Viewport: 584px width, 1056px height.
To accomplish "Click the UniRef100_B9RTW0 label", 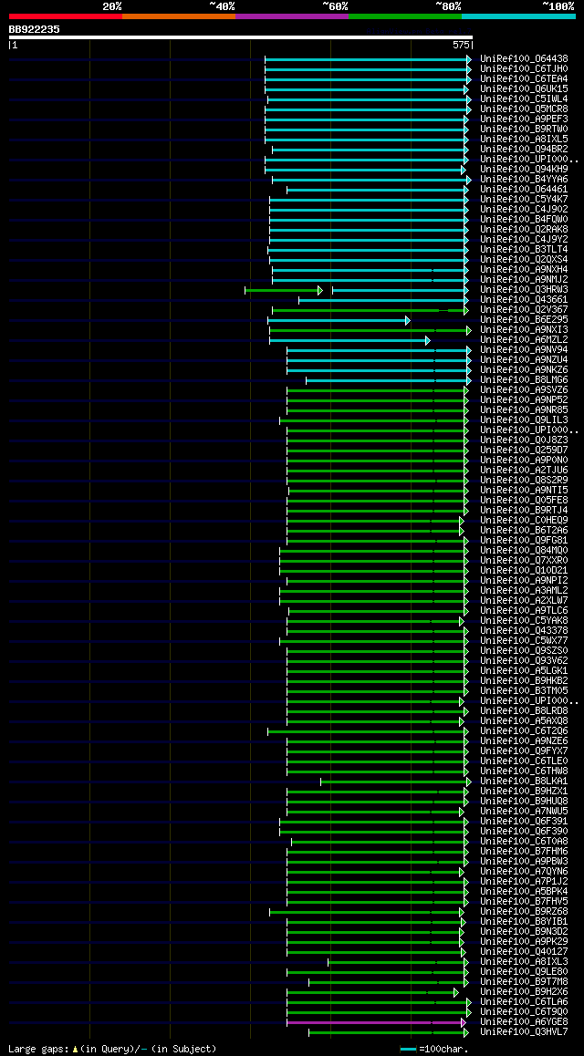I will coord(524,129).
